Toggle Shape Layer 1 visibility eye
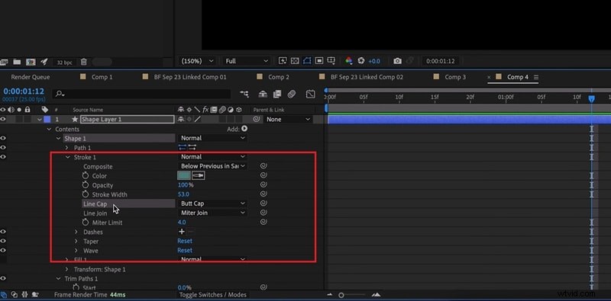This screenshot has width=611, height=301. tap(3, 120)
